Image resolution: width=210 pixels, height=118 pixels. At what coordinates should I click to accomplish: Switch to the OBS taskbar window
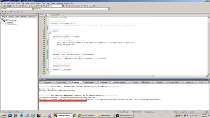(124, 116)
